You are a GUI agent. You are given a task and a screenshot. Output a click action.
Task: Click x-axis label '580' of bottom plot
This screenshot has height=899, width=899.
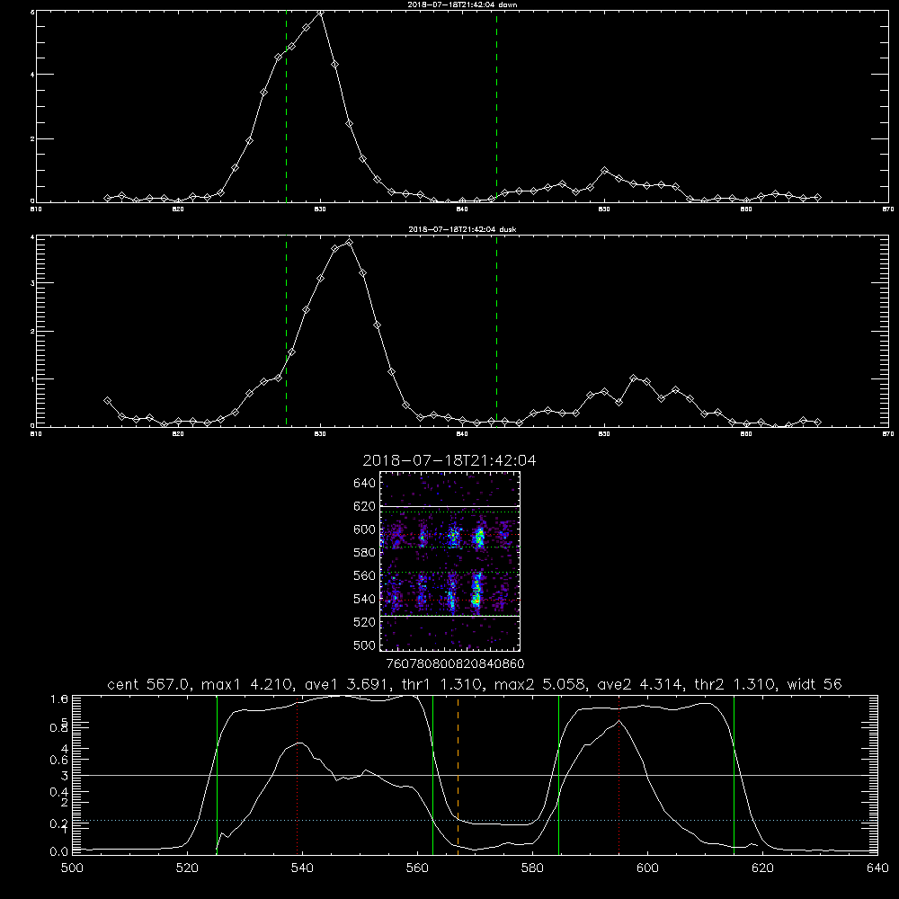(x=532, y=868)
